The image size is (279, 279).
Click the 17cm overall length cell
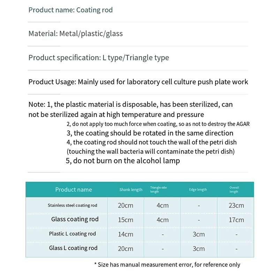pos(236,220)
